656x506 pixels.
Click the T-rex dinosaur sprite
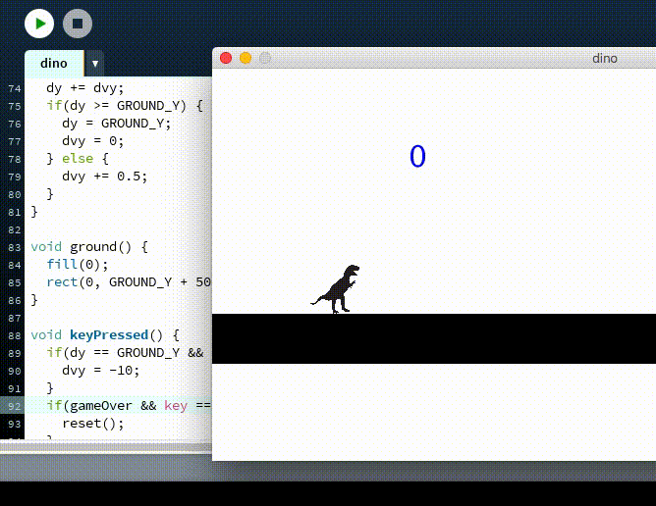pos(335,288)
